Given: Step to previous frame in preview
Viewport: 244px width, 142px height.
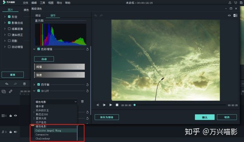Looking at the screenshot, I should [x=98, y=105].
